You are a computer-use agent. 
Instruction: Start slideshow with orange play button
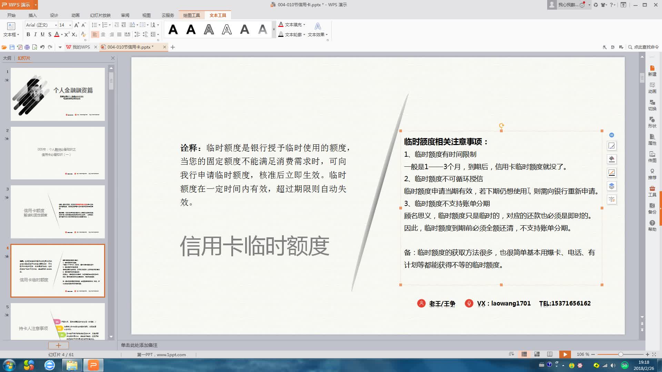pyautogui.click(x=565, y=354)
